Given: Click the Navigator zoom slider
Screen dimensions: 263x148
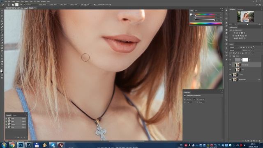Looking at the screenshot, I should point(247,24).
